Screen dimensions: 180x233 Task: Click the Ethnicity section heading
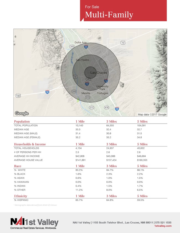(x=20, y=196)
